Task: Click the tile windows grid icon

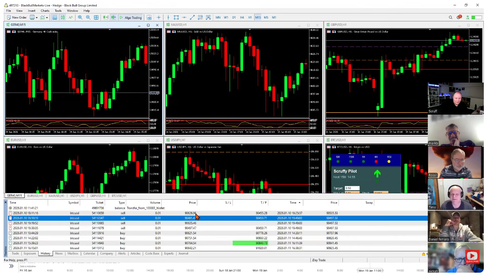Action: [96, 17]
